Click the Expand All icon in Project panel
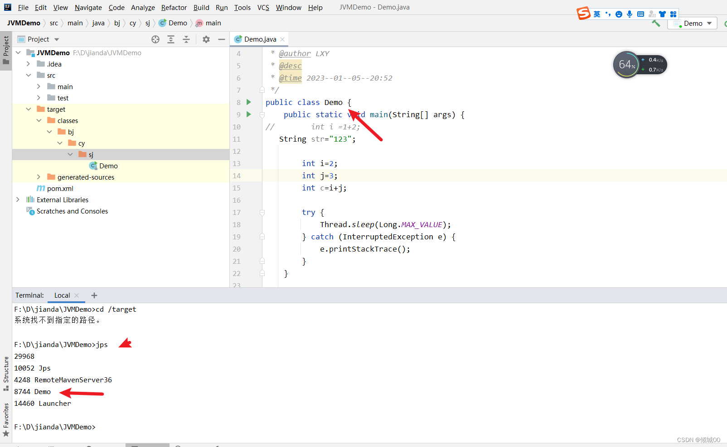This screenshot has height=447, width=727. pos(171,39)
